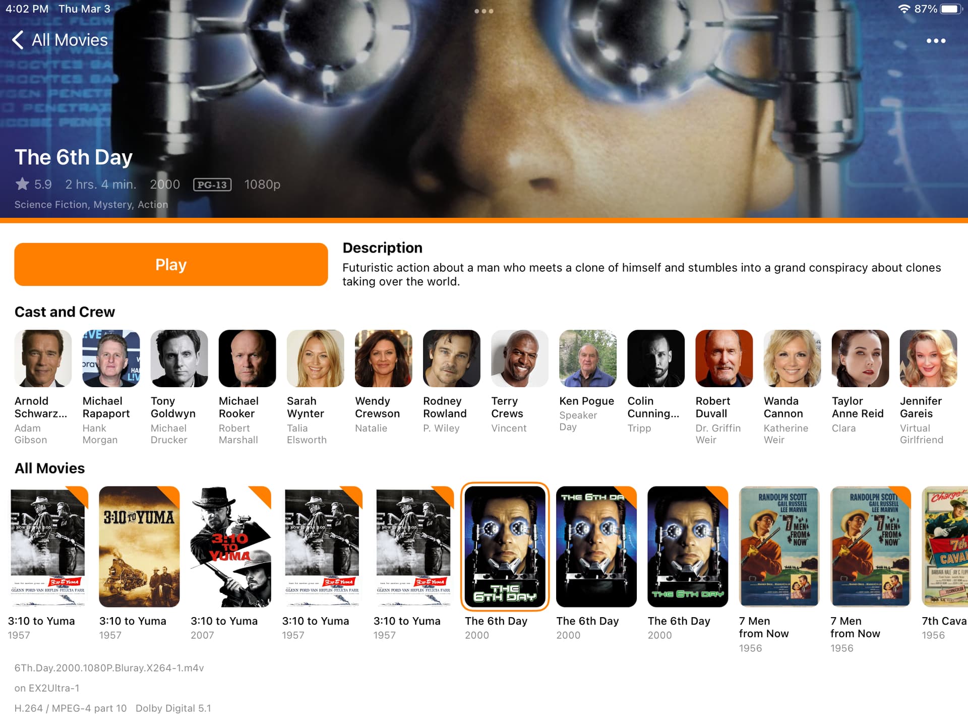The height and width of the screenshot is (726, 968).
Task: Select Michael Rapaport cast member
Action: 111,358
